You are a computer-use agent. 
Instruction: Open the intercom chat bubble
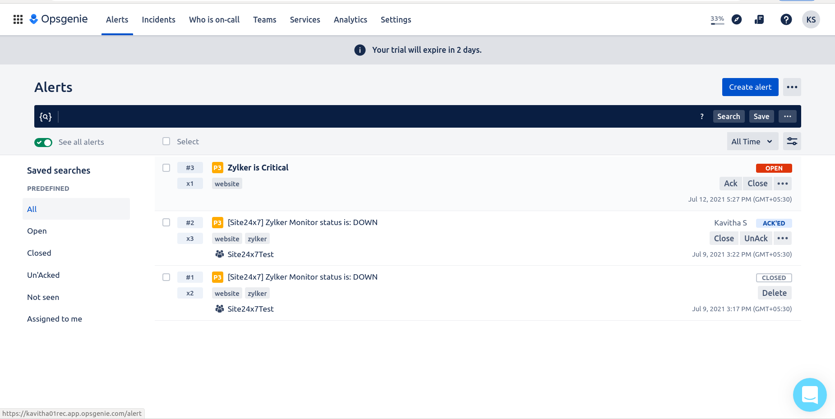coord(809,395)
